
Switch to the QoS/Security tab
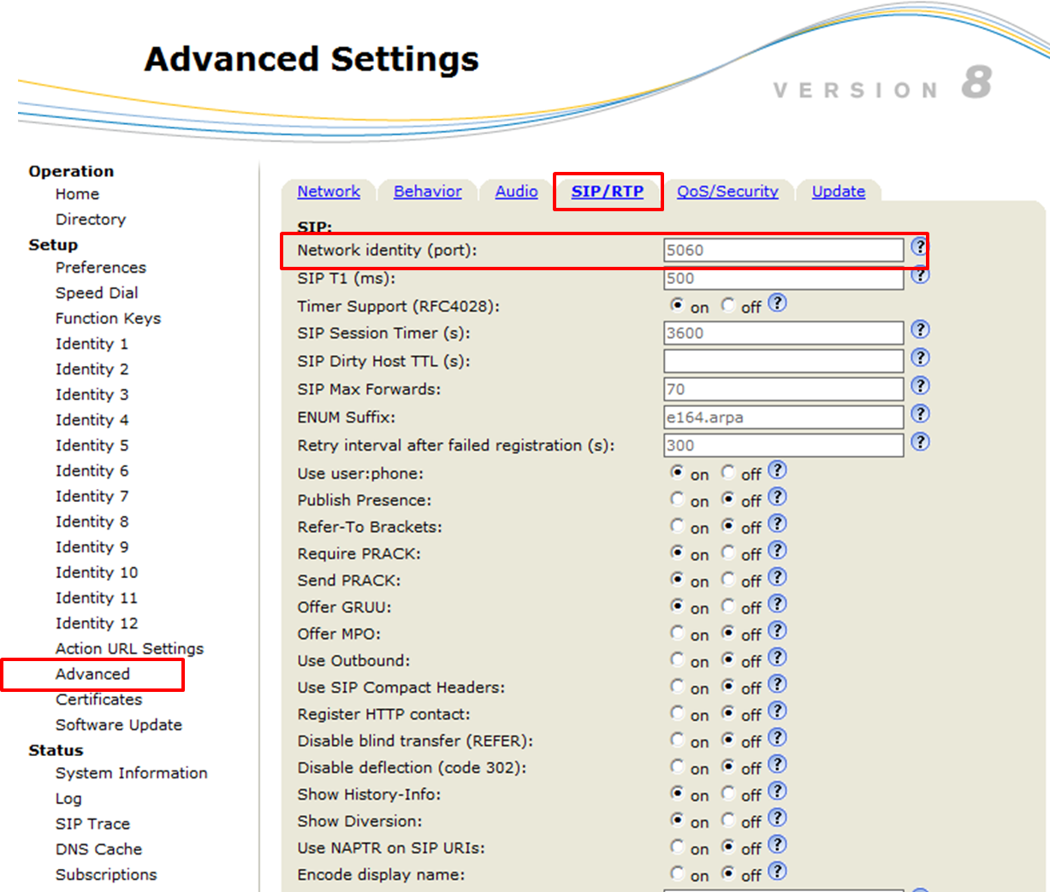coord(727,192)
